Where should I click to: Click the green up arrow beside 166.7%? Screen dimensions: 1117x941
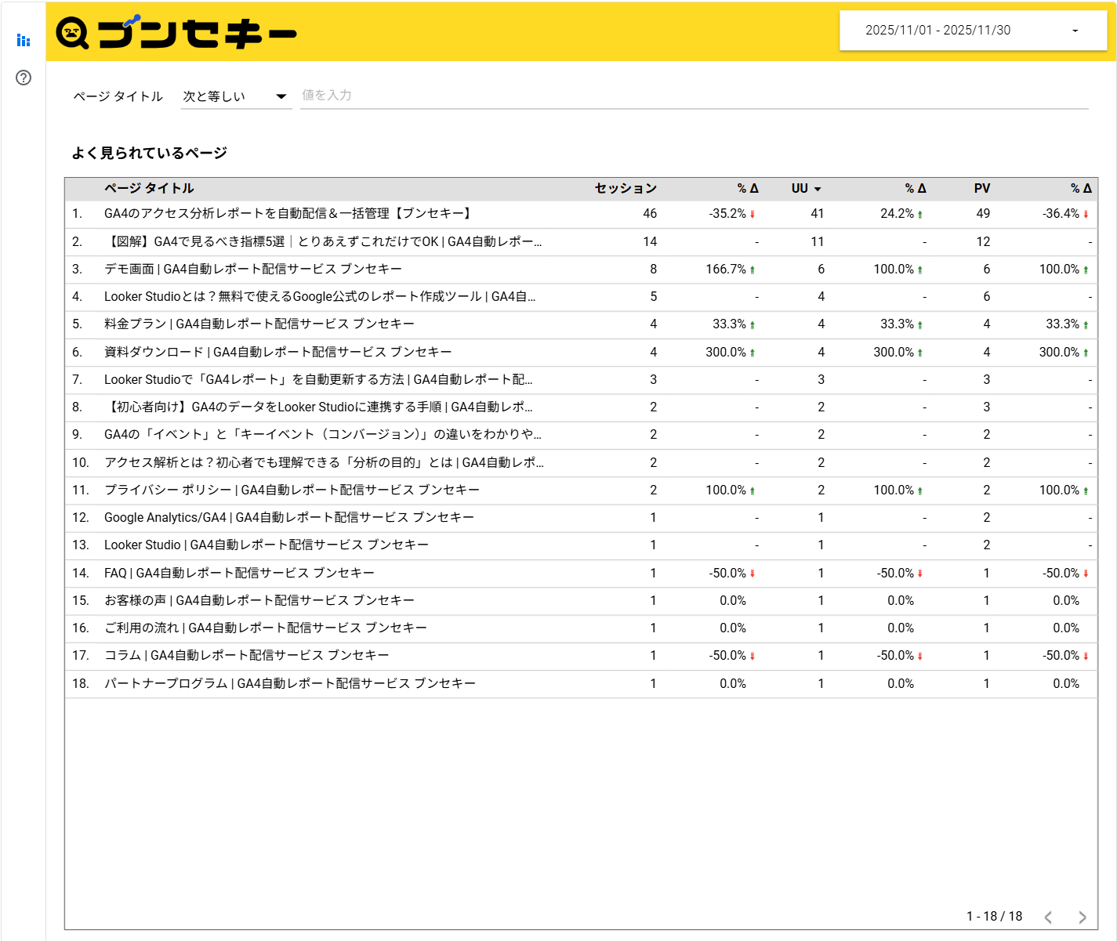point(752,269)
